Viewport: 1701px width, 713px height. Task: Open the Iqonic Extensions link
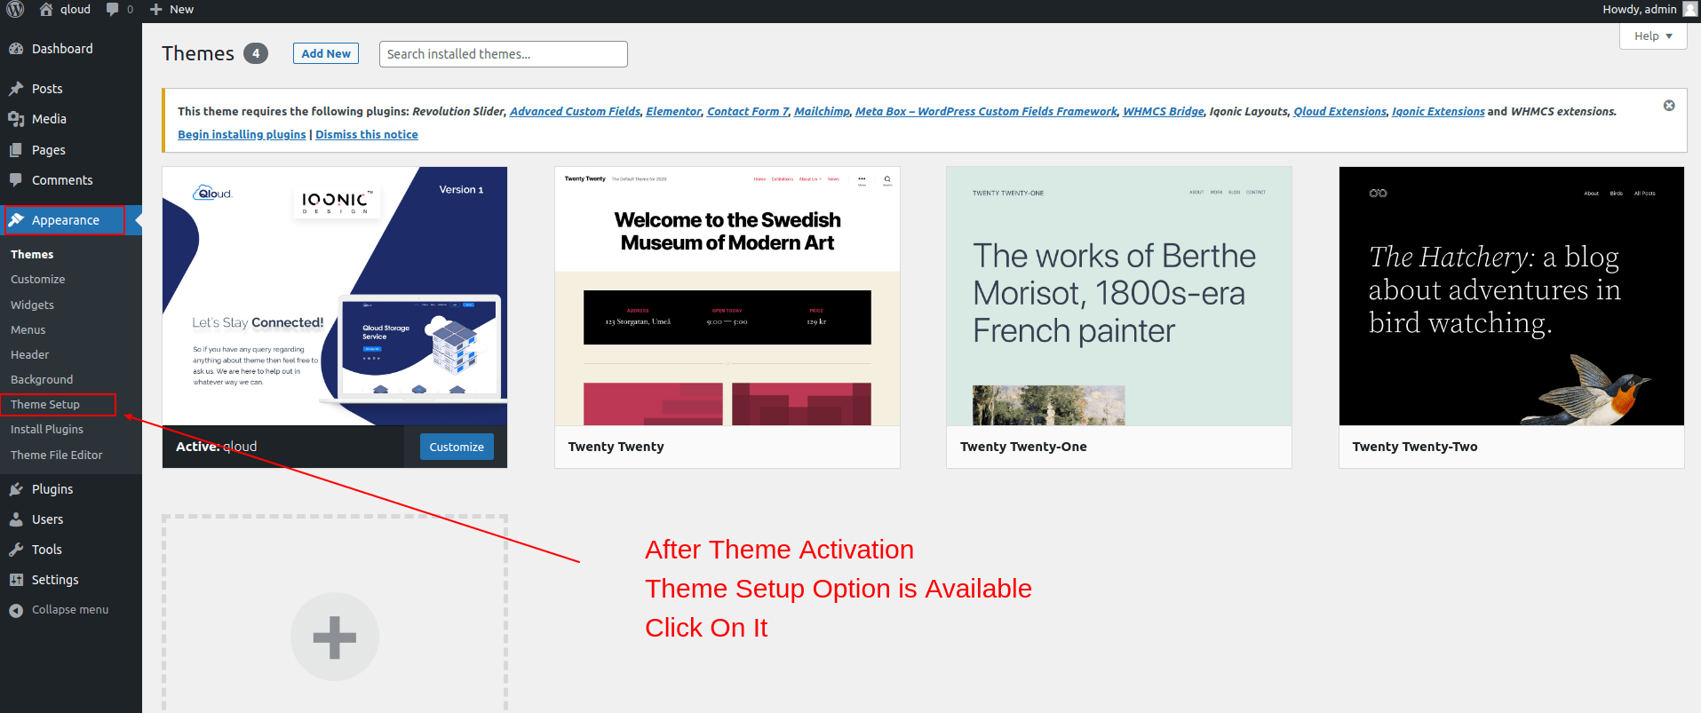(1438, 112)
